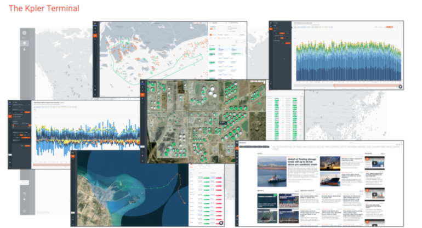Viewport: 422px width, 228px height.
Task: Click the time range slider under the blue stacked chart
Action: pos(346,86)
